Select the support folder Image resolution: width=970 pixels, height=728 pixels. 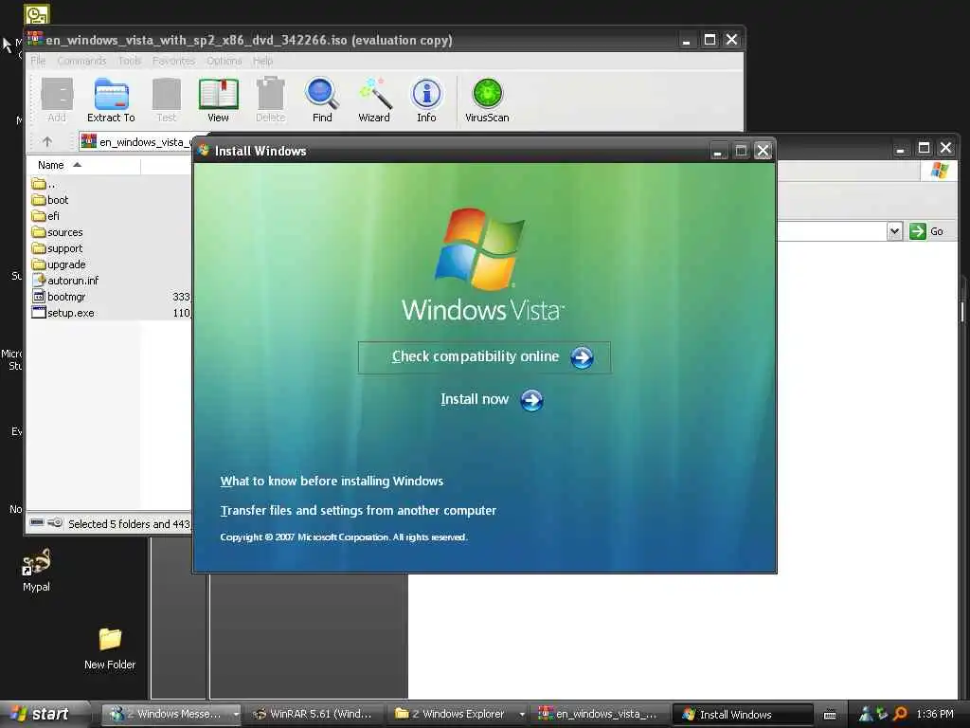coord(57,248)
